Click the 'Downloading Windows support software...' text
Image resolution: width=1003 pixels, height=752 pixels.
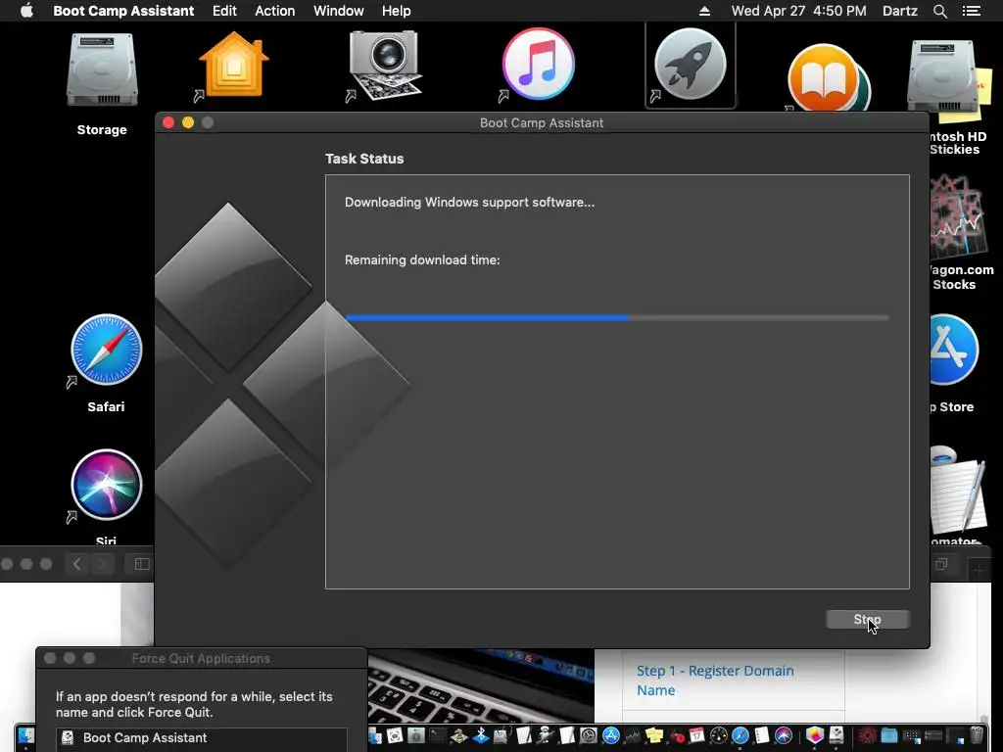tap(469, 202)
